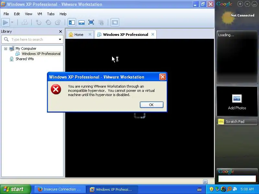Click the network computers tray icon
The height and width of the screenshot is (194, 259).
click(x=235, y=189)
